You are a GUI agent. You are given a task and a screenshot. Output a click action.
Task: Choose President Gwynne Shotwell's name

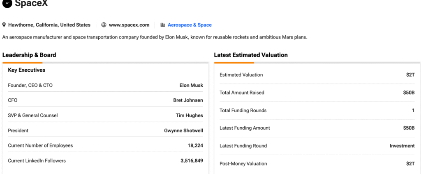183,131
